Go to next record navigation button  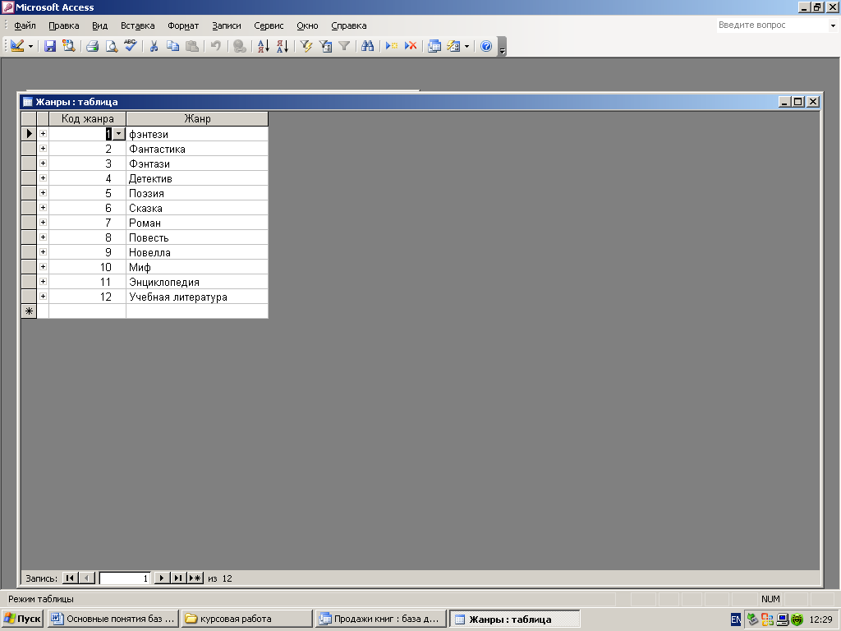[162, 578]
